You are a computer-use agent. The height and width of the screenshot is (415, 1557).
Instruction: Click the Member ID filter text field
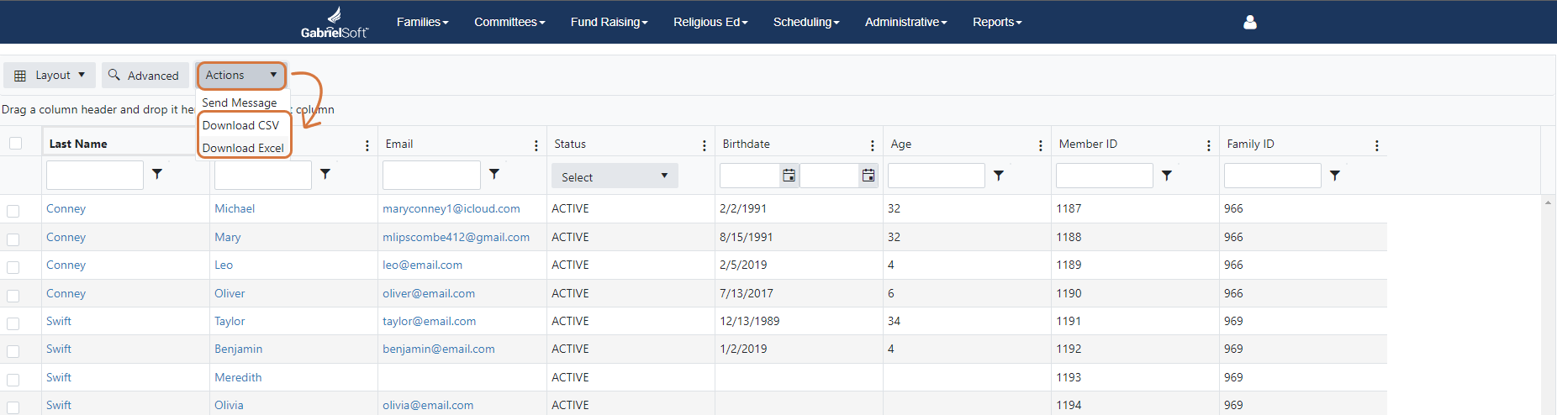(1105, 176)
